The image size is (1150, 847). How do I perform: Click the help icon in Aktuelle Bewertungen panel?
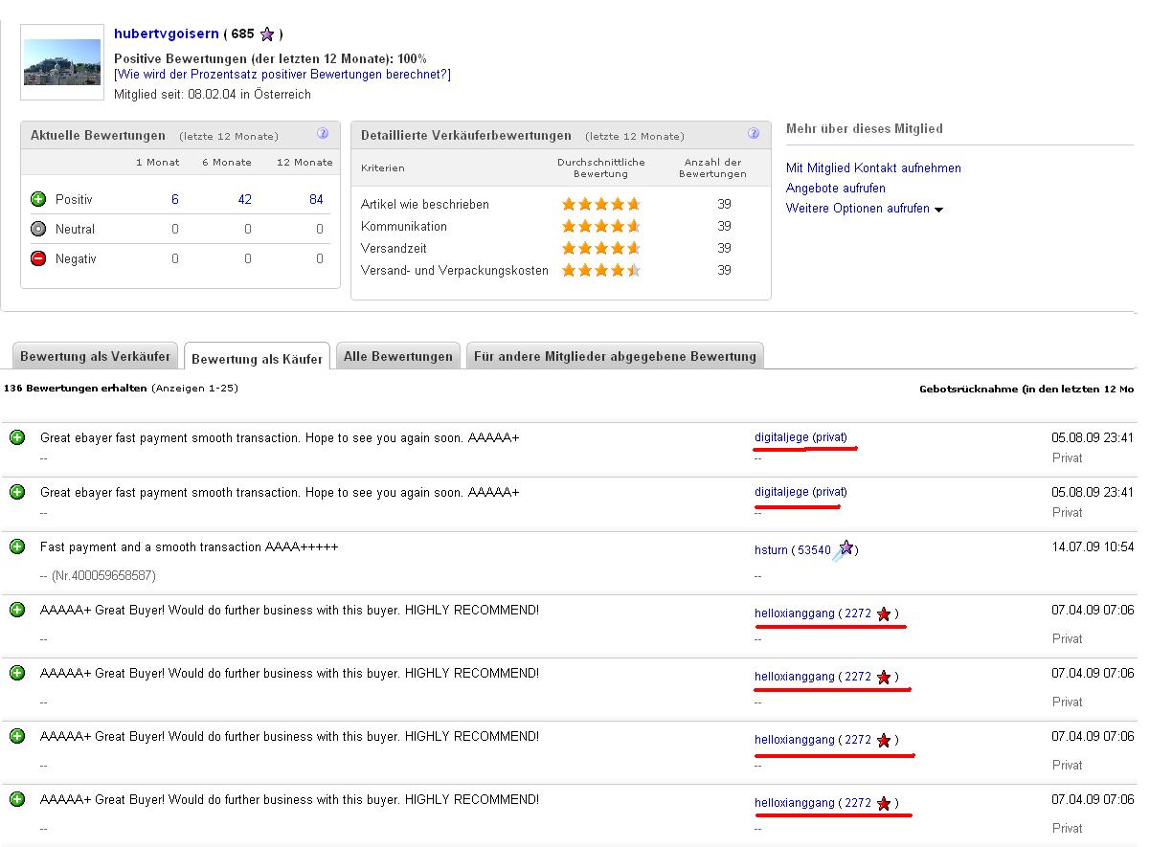(x=323, y=134)
